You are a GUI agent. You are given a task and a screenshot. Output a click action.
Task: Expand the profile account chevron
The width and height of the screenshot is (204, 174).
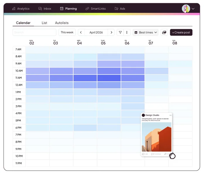tap(193, 9)
